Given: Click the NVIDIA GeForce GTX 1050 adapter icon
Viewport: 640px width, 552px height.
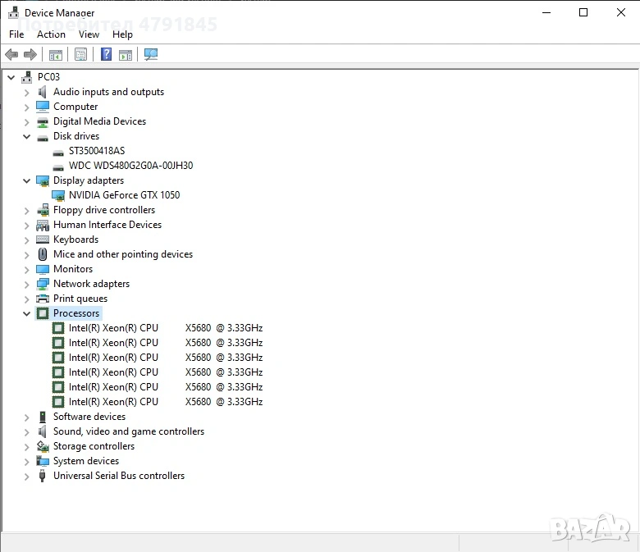Looking at the screenshot, I should click(x=58, y=195).
